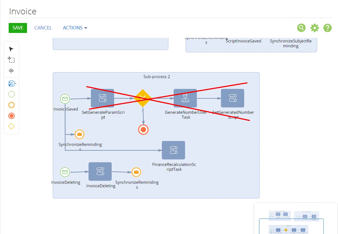Select SynchronizeRemindings event below InvoiceSaved
The height and width of the screenshot is (234, 338).
point(79,134)
